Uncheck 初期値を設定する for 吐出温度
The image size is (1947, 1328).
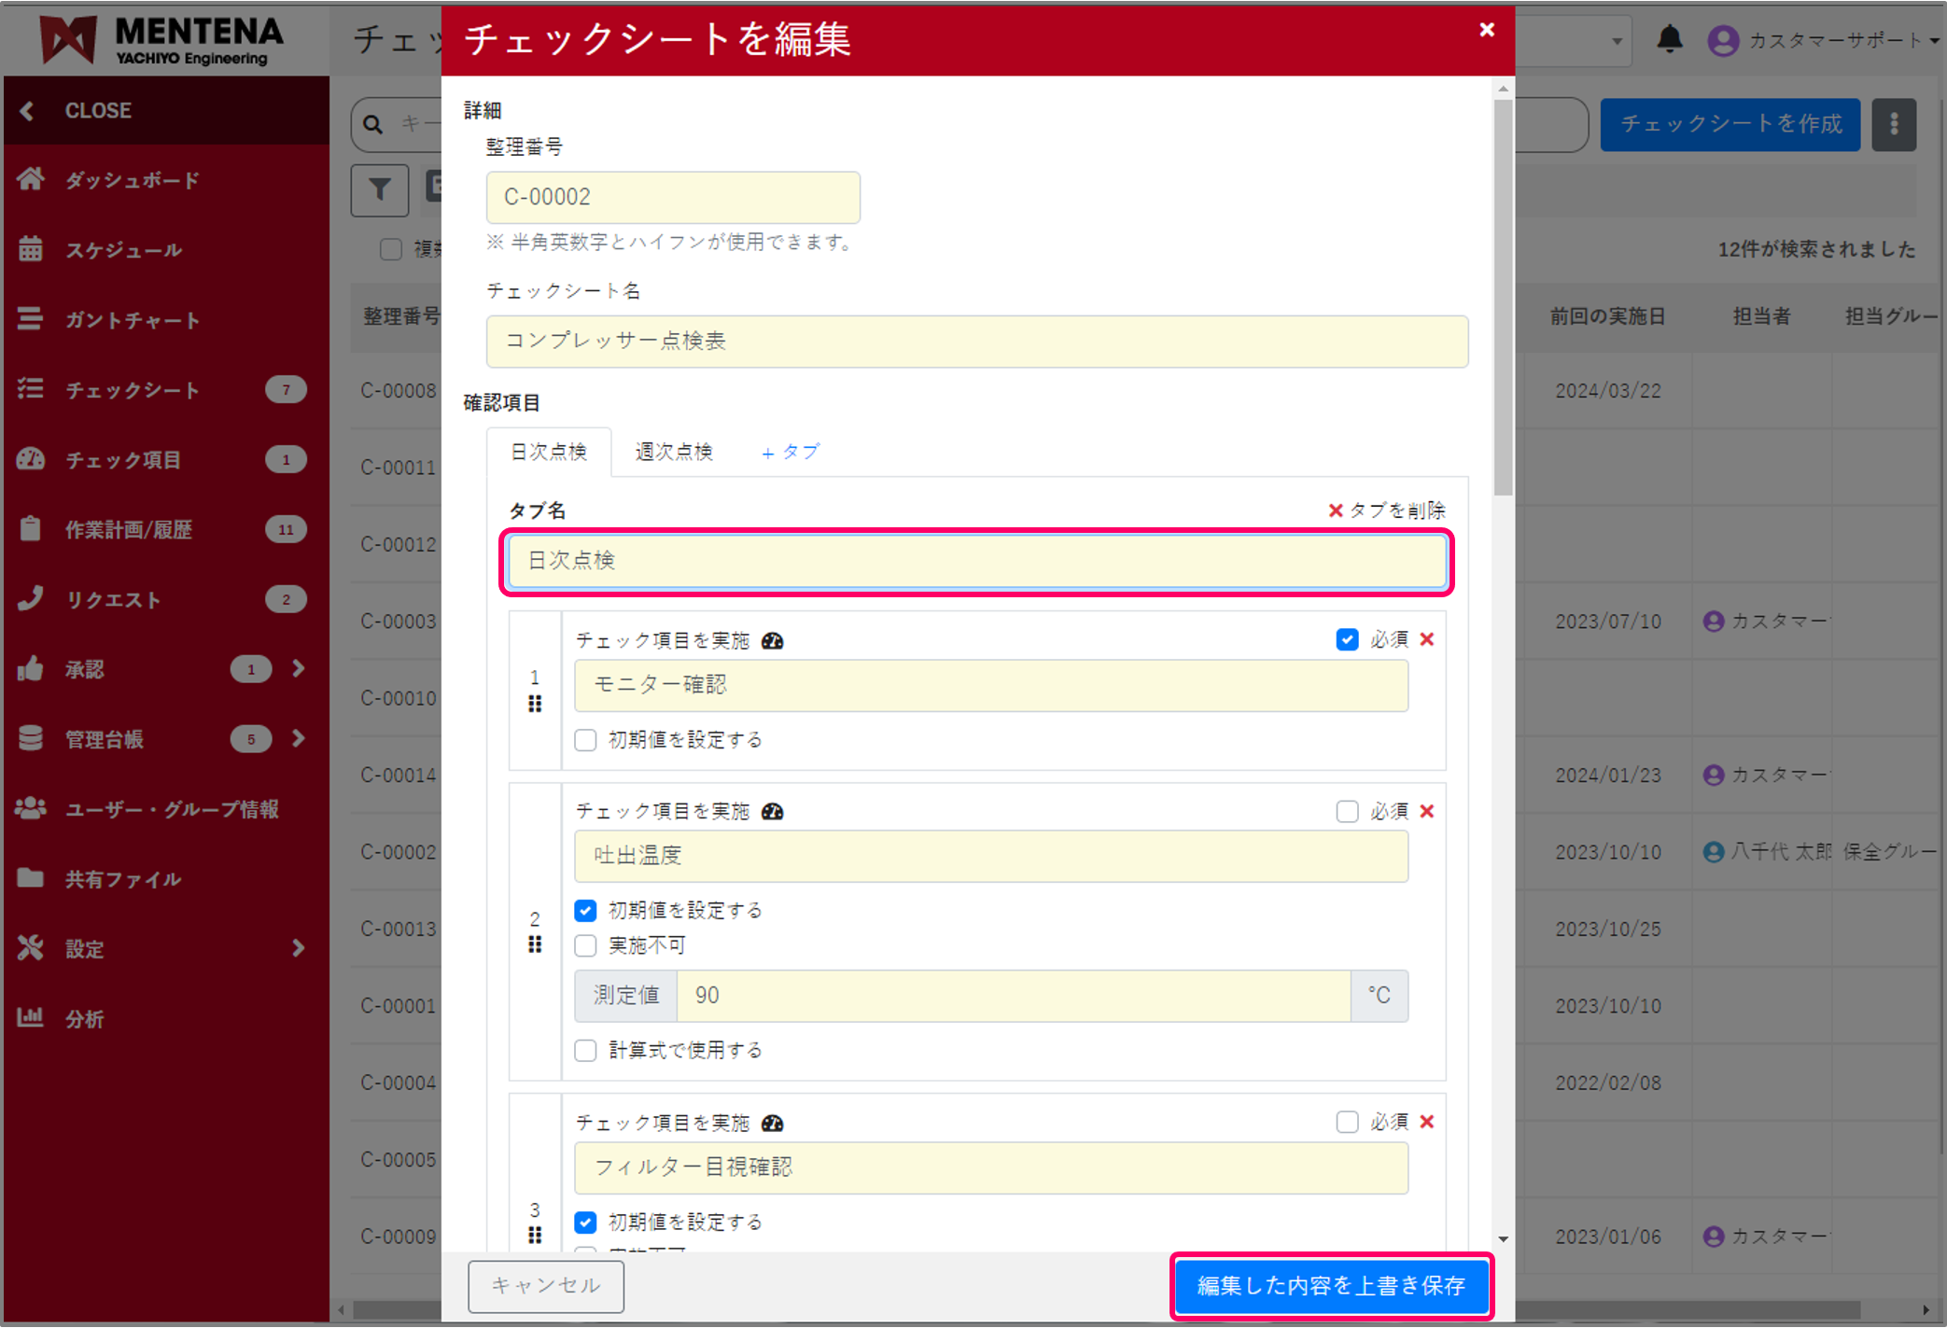tap(585, 910)
